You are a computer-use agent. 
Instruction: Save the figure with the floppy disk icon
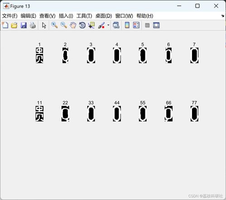[24, 25]
